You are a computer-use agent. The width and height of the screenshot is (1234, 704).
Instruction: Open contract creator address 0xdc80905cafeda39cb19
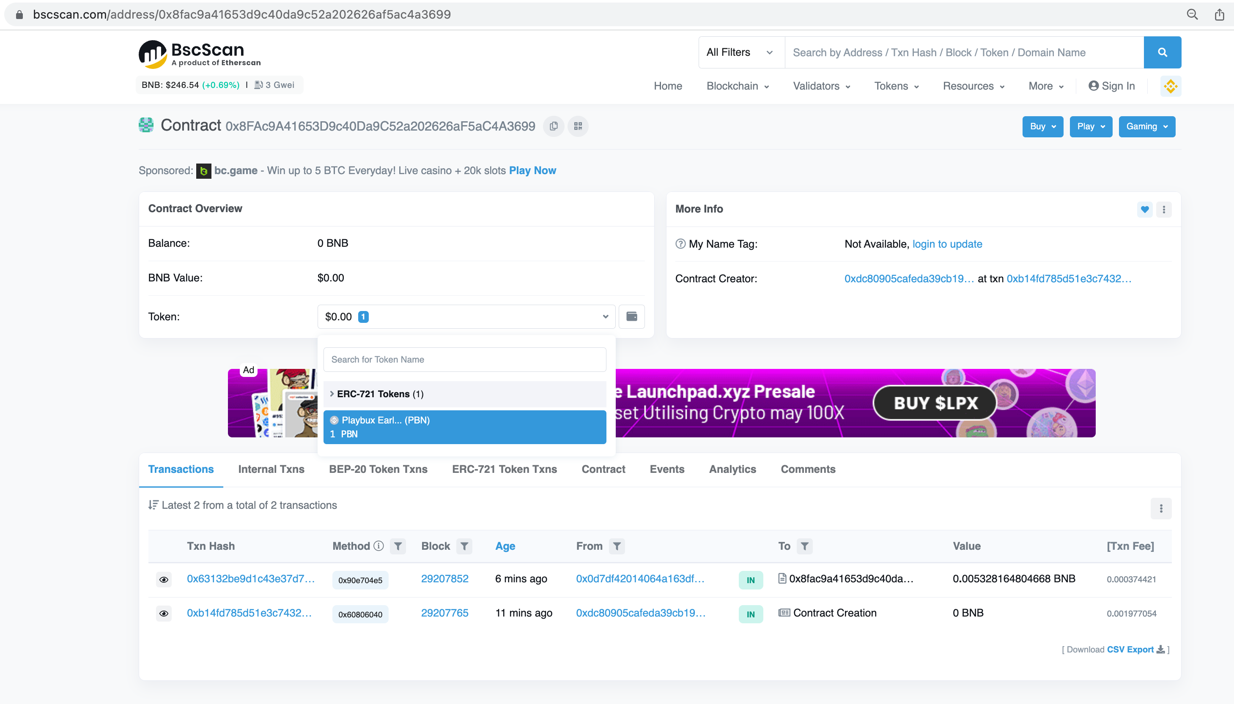click(x=909, y=278)
